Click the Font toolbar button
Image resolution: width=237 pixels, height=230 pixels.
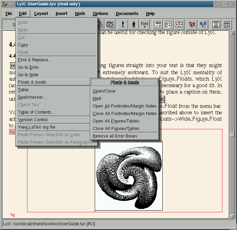point(145,24)
